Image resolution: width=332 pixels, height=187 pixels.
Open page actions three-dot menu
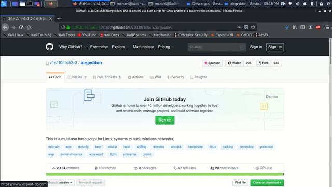(x=239, y=28)
